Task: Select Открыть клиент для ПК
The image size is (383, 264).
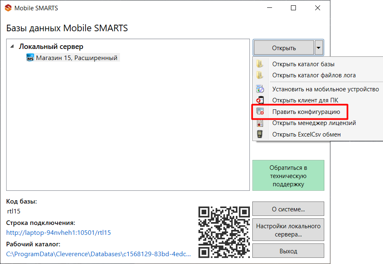Action: click(318, 100)
